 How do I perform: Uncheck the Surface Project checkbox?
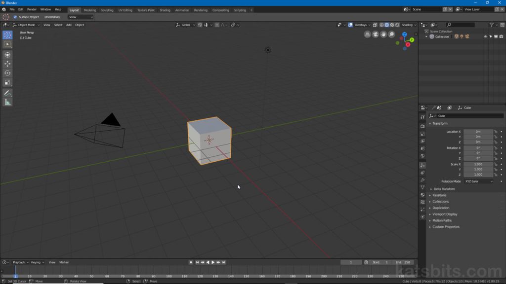tap(15, 17)
